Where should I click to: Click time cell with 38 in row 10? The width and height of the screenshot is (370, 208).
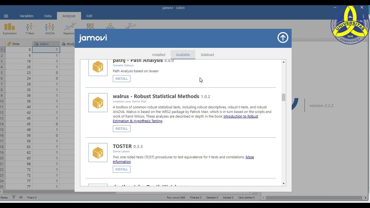coord(19,101)
